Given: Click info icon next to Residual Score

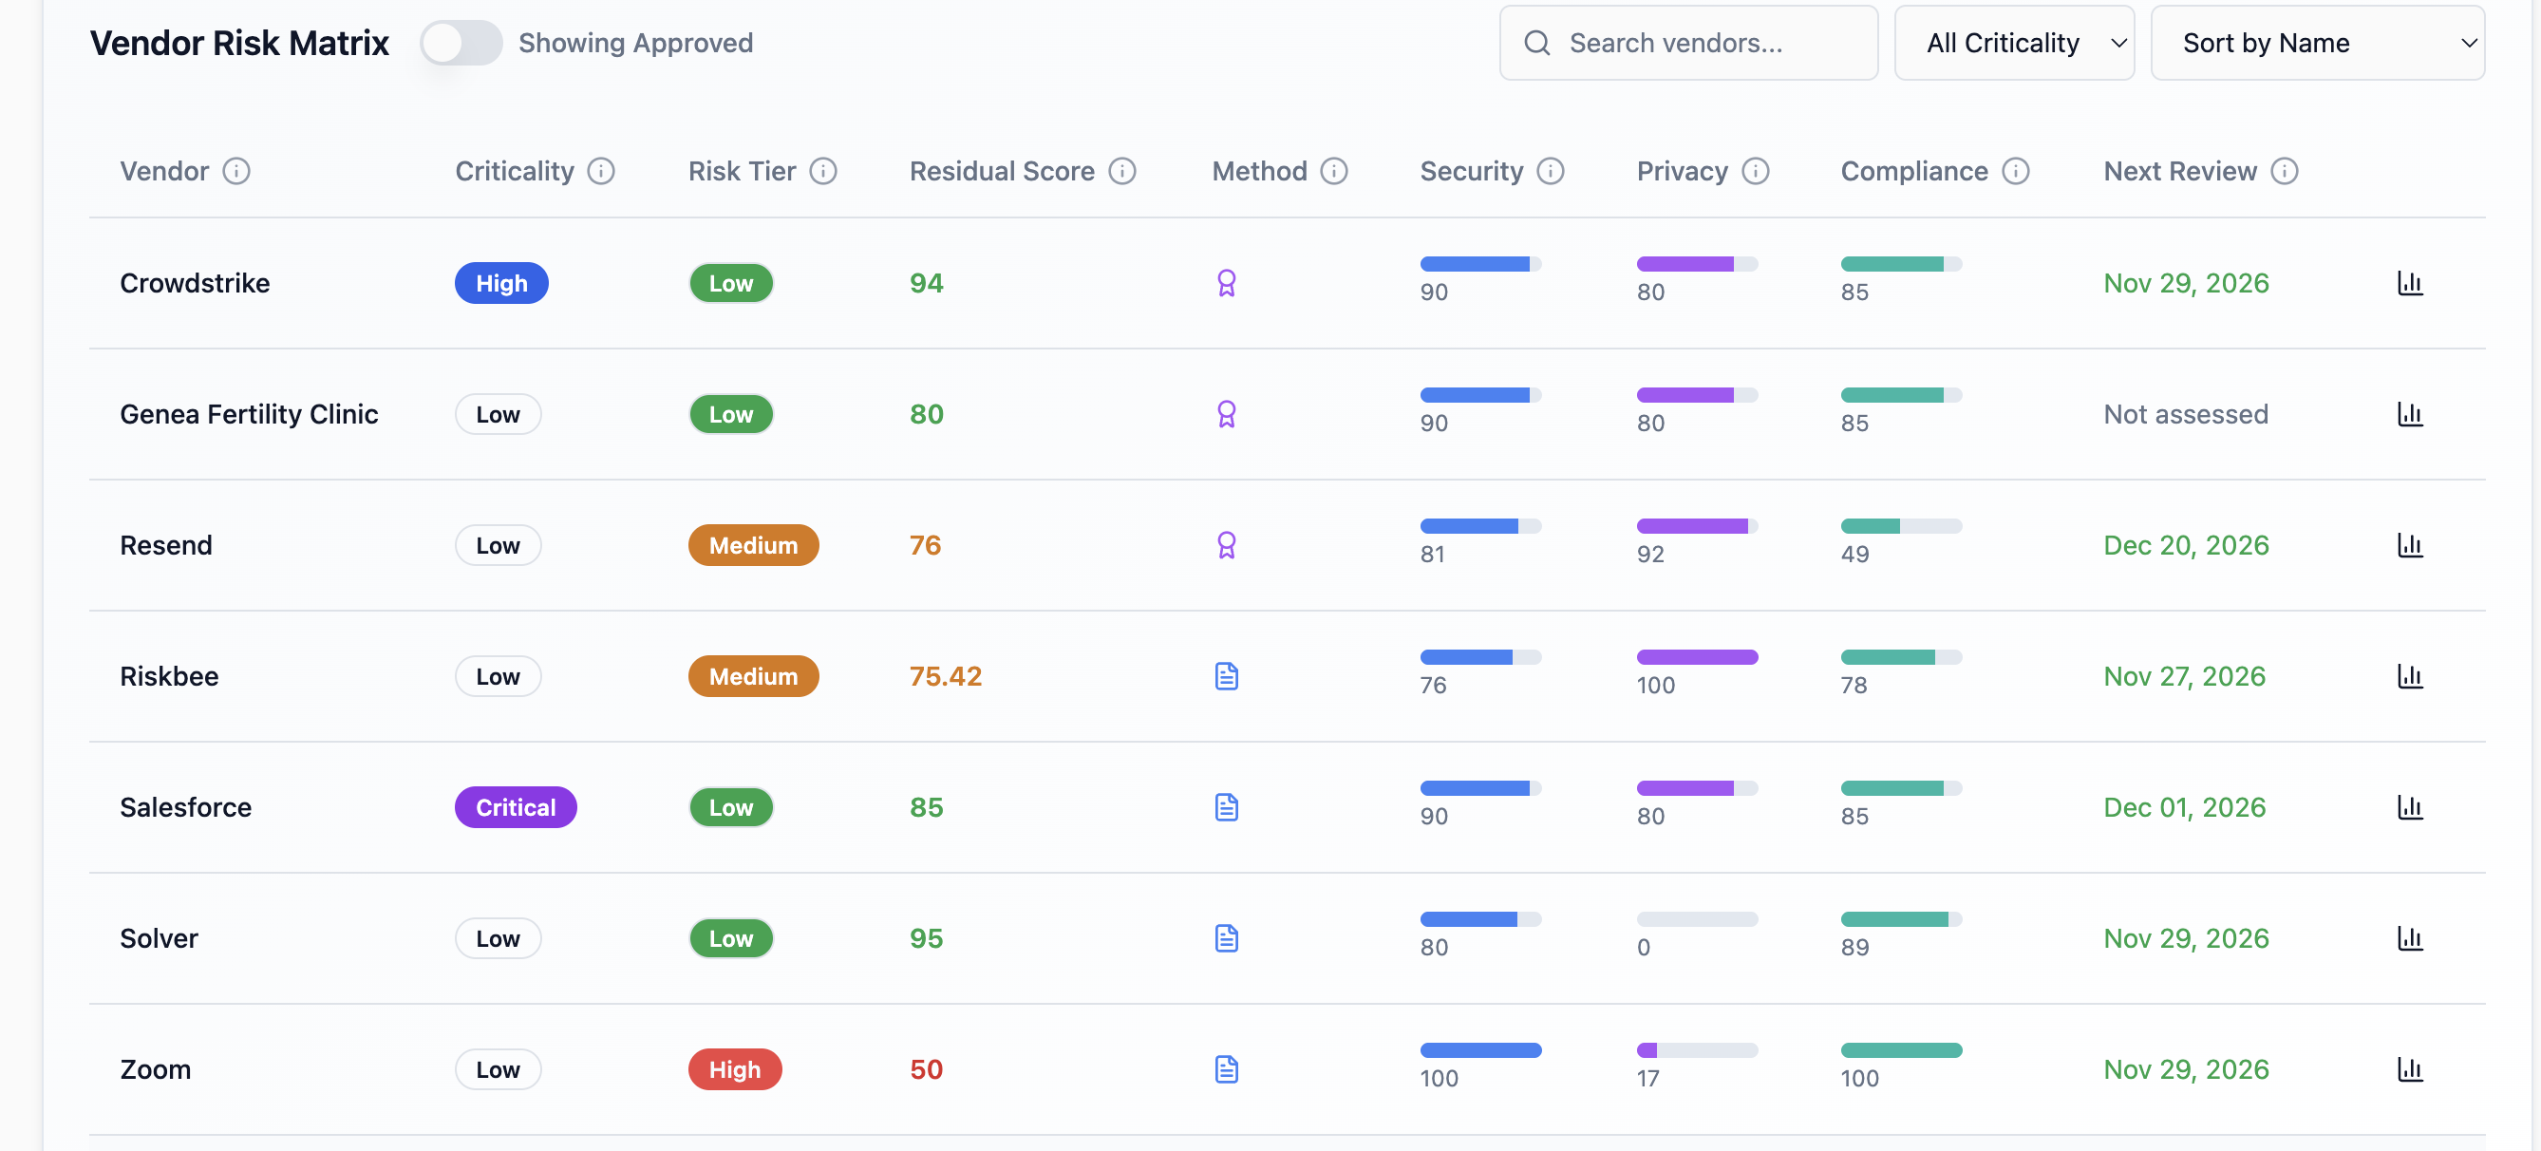Looking at the screenshot, I should coord(1121,172).
